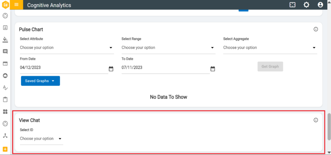Image resolution: width=331 pixels, height=155 pixels.
Task: Open the user account profile icon
Action: click(320, 5)
